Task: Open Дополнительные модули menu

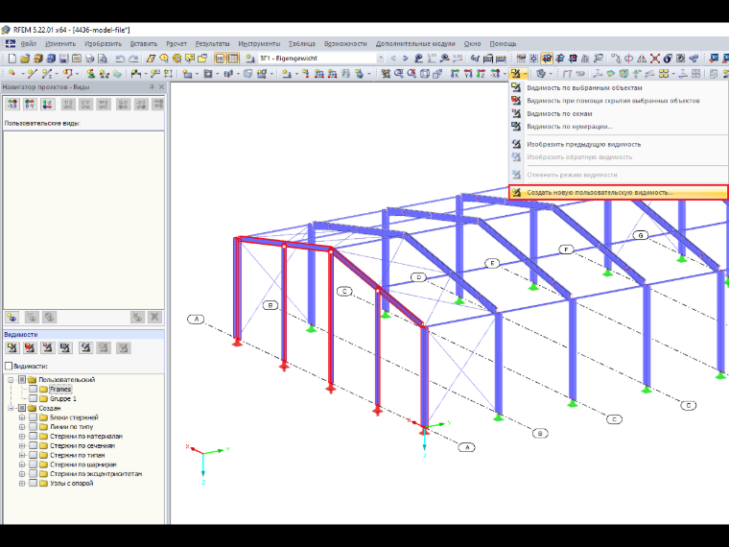Action: pyautogui.click(x=415, y=44)
